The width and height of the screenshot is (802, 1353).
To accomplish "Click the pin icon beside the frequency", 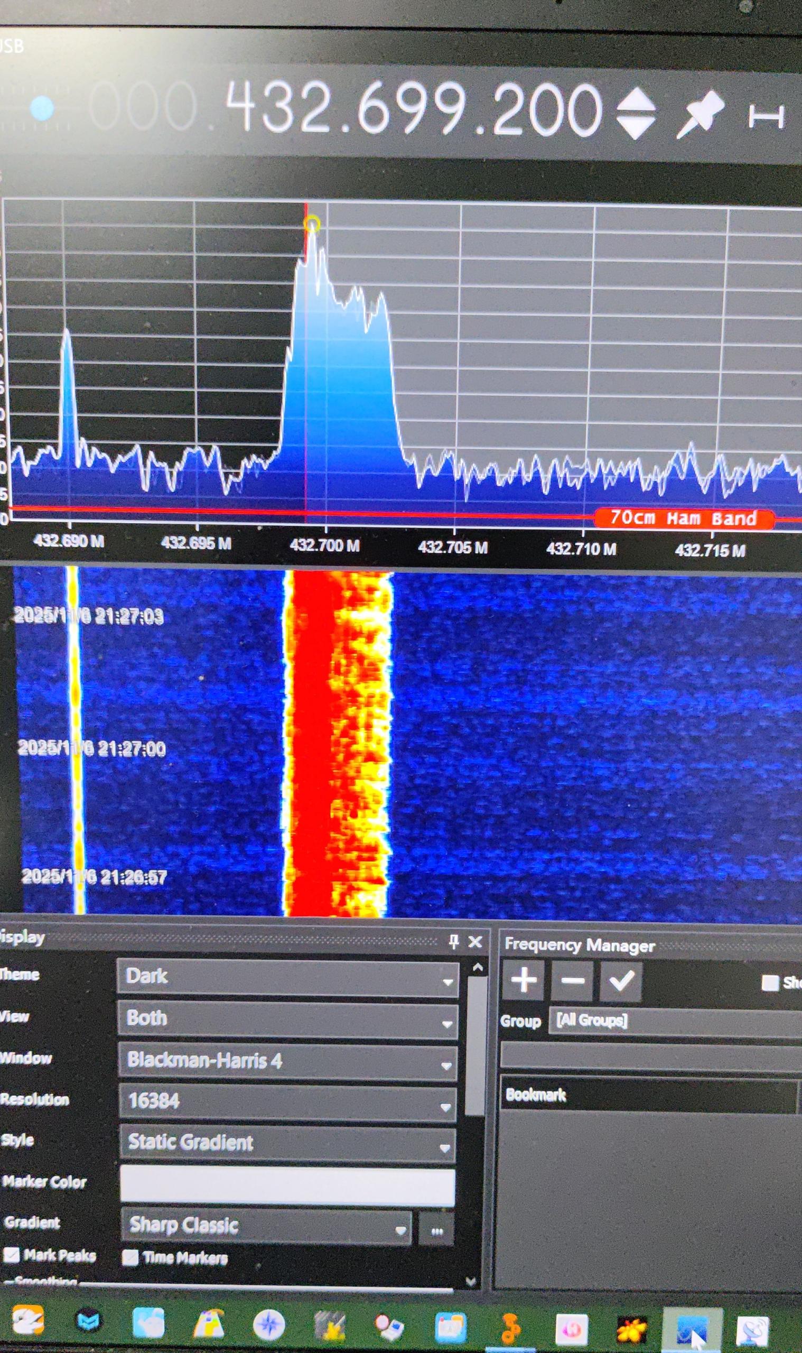I will [x=701, y=114].
